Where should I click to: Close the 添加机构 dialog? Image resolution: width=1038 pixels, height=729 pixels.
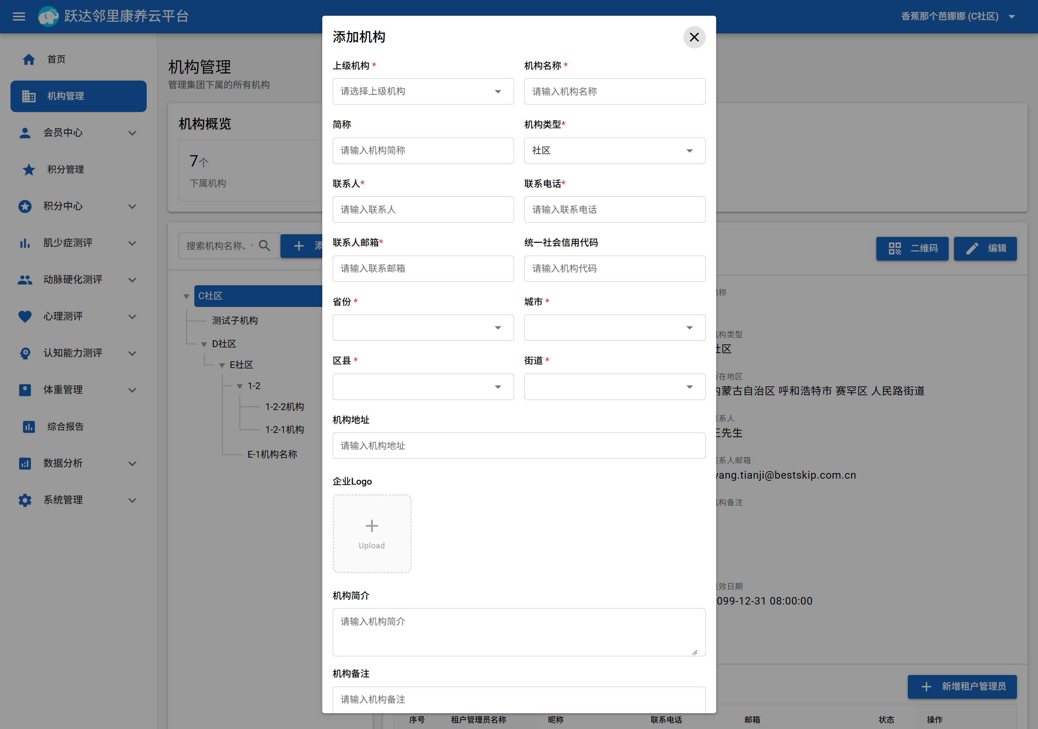click(694, 37)
